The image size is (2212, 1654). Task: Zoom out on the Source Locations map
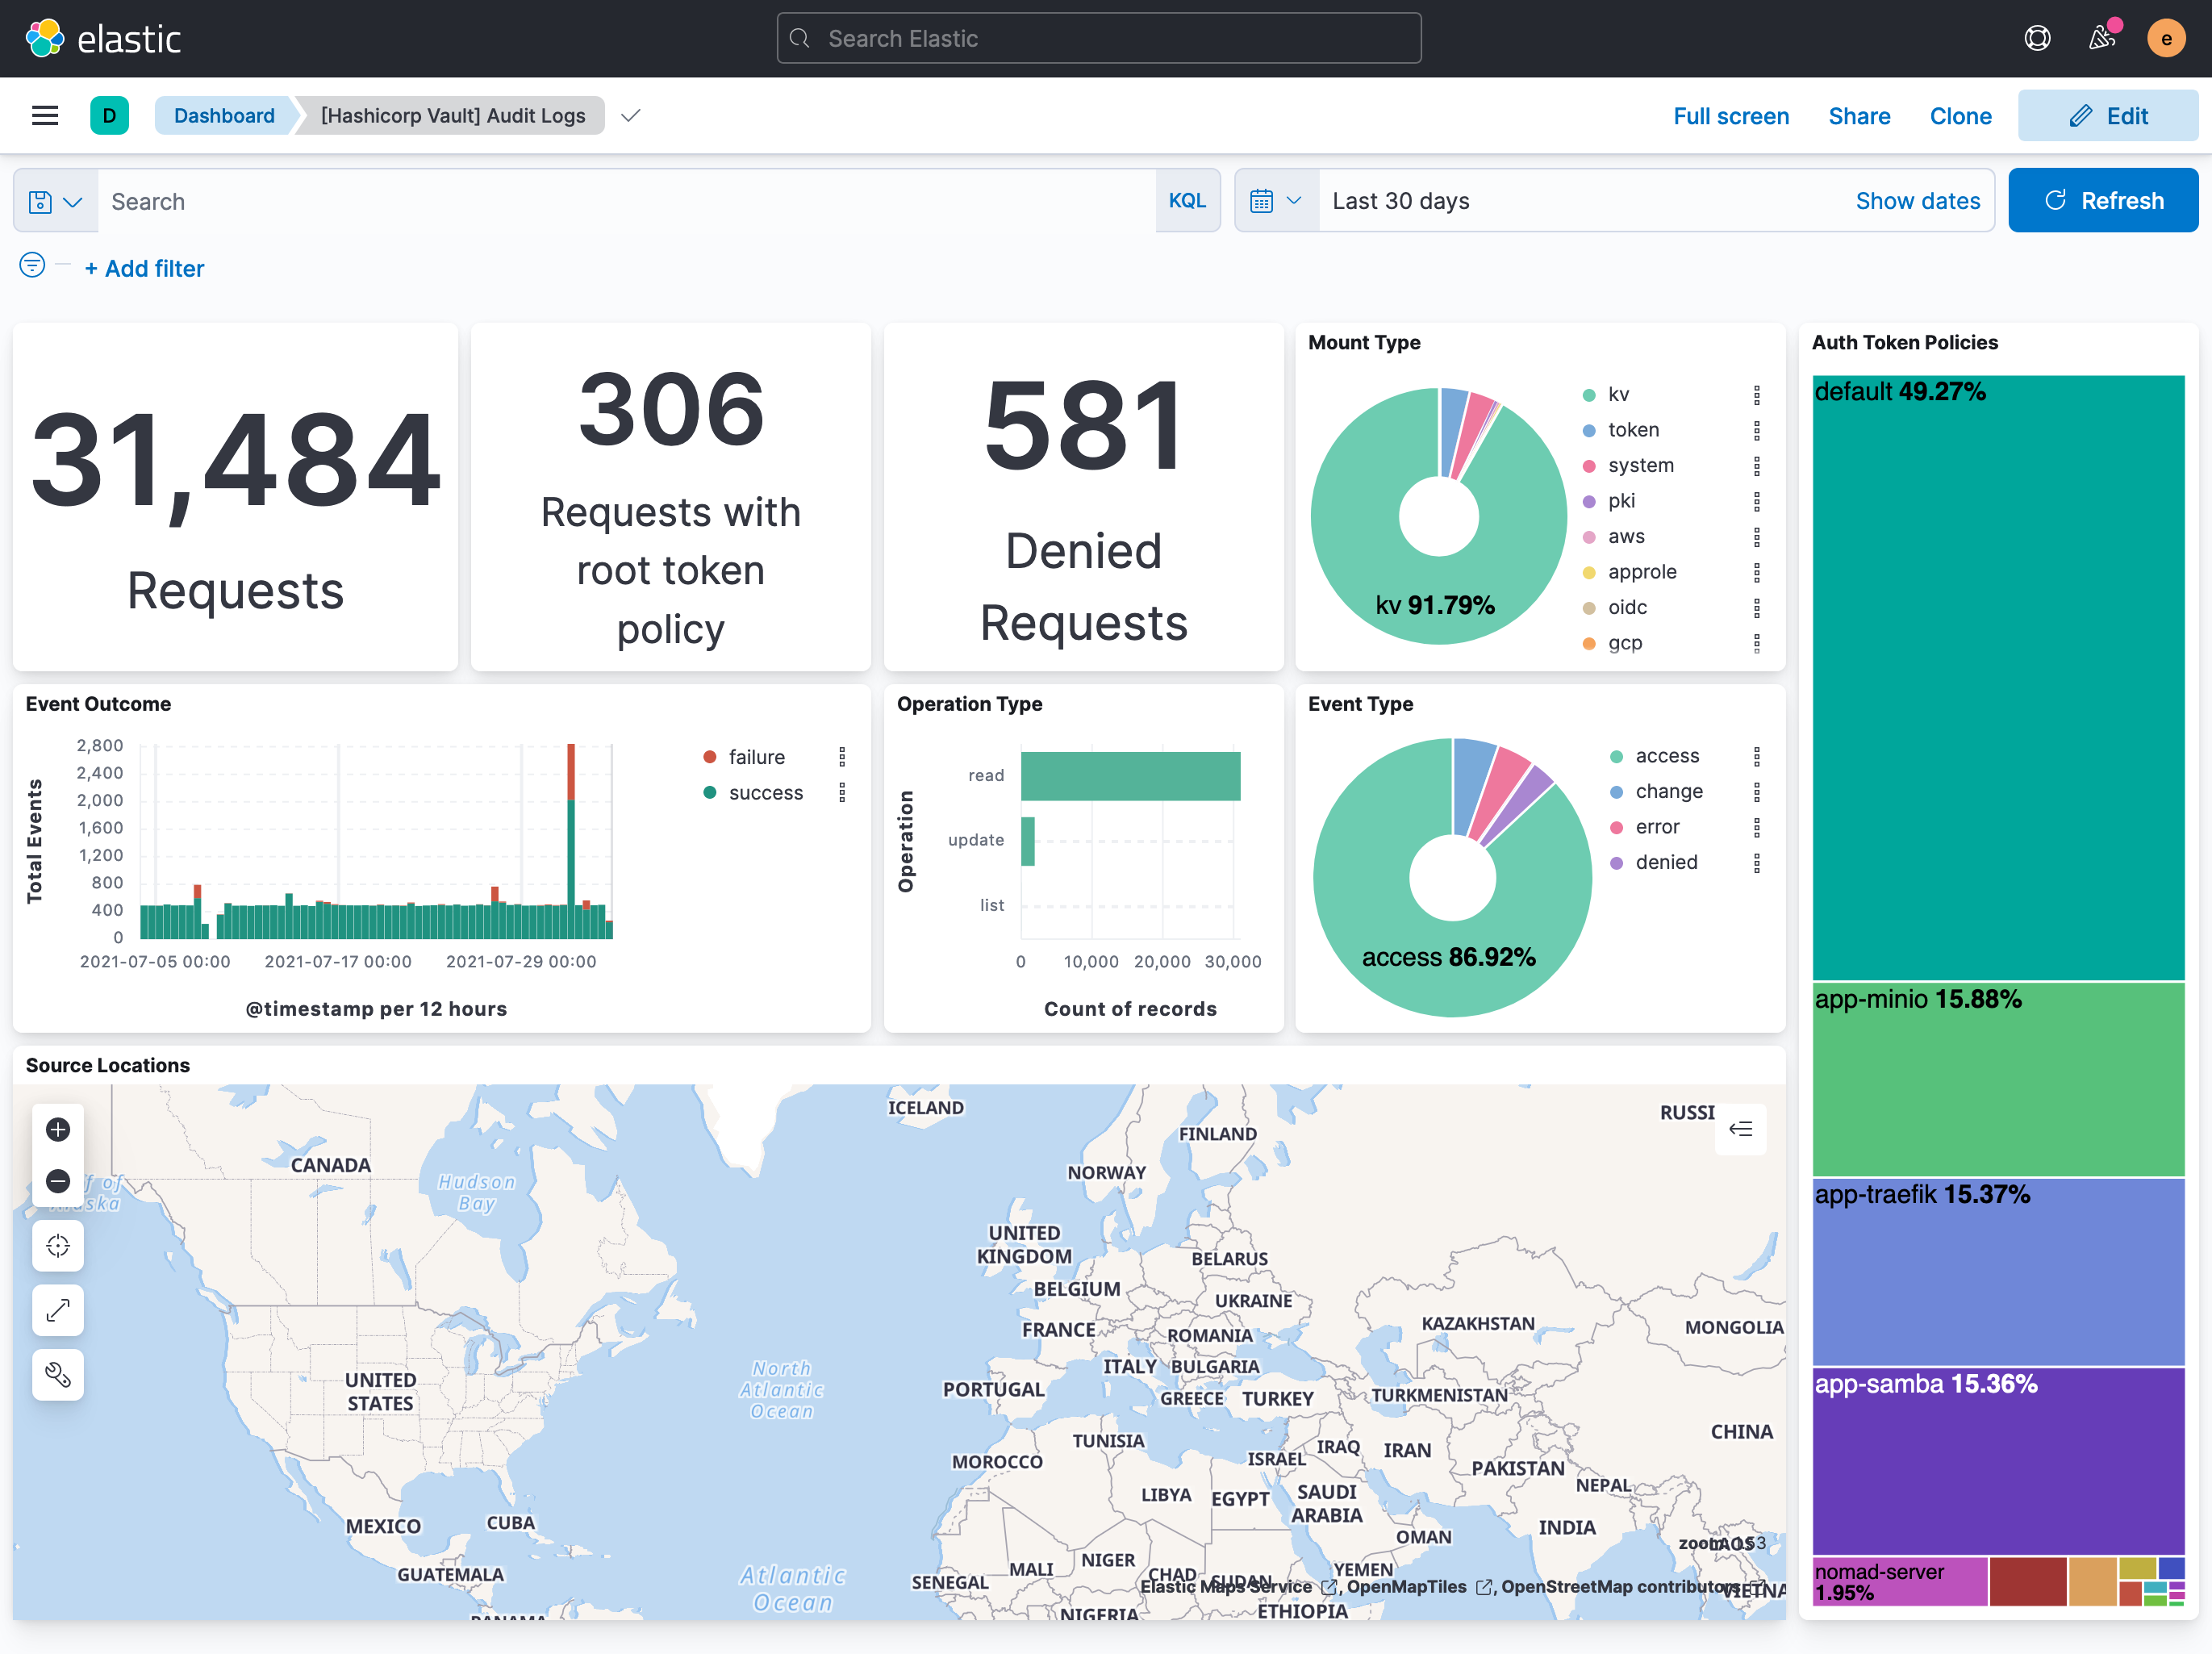[x=57, y=1181]
